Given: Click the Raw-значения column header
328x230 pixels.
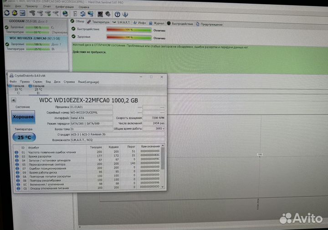Looking at the screenshot, I should [150, 146].
